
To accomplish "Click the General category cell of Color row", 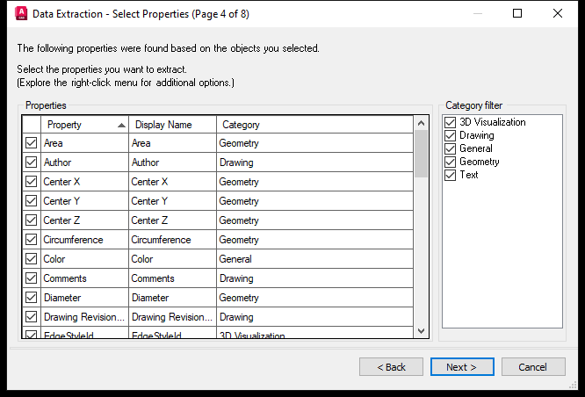I will coord(314,259).
